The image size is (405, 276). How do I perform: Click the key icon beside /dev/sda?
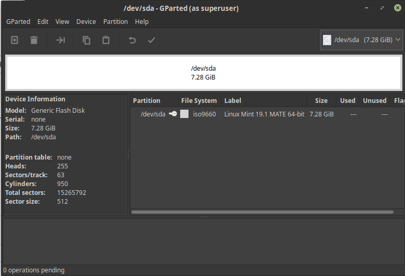pos(173,114)
